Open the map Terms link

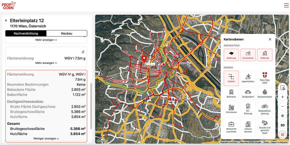click(266, 142)
